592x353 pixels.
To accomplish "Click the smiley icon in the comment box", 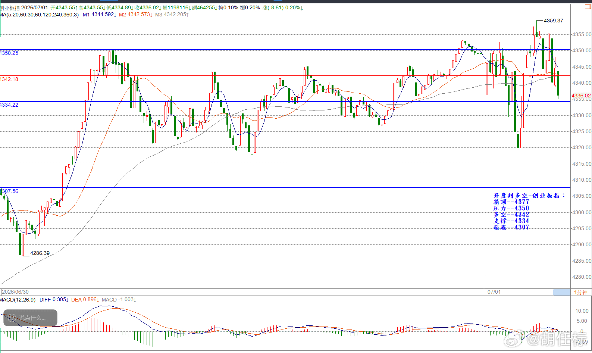I will [12, 318].
